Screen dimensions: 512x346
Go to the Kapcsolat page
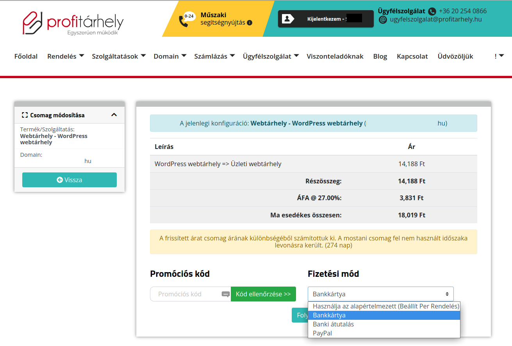tap(412, 56)
